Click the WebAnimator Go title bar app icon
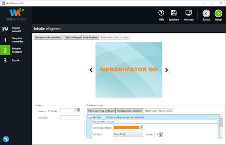The height and width of the screenshot is (145, 226). 4,3
